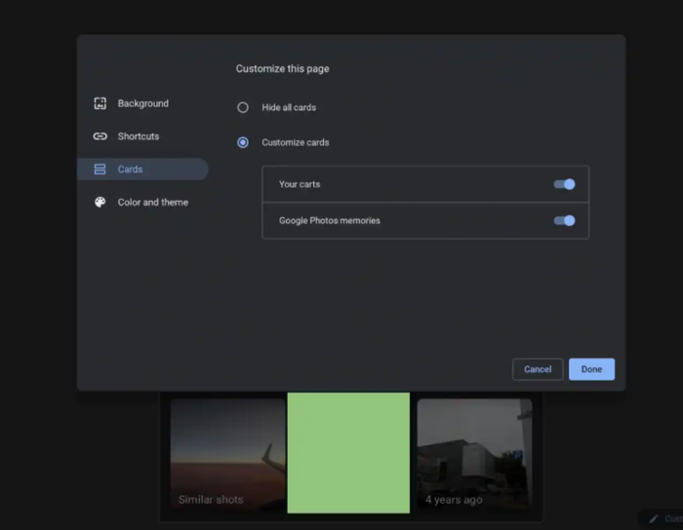Screen dimensions: 683x530
Task: Turn off the Your carts toggle
Action: [564, 184]
